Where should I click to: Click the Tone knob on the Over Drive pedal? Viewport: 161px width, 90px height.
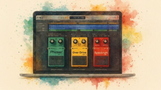pyautogui.click(x=84, y=41)
